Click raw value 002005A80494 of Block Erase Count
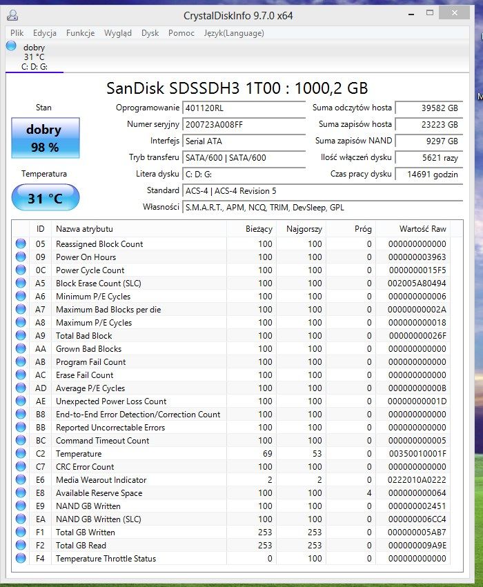 417,283
